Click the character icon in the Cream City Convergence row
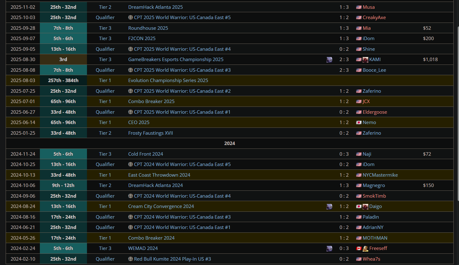 coord(329,206)
